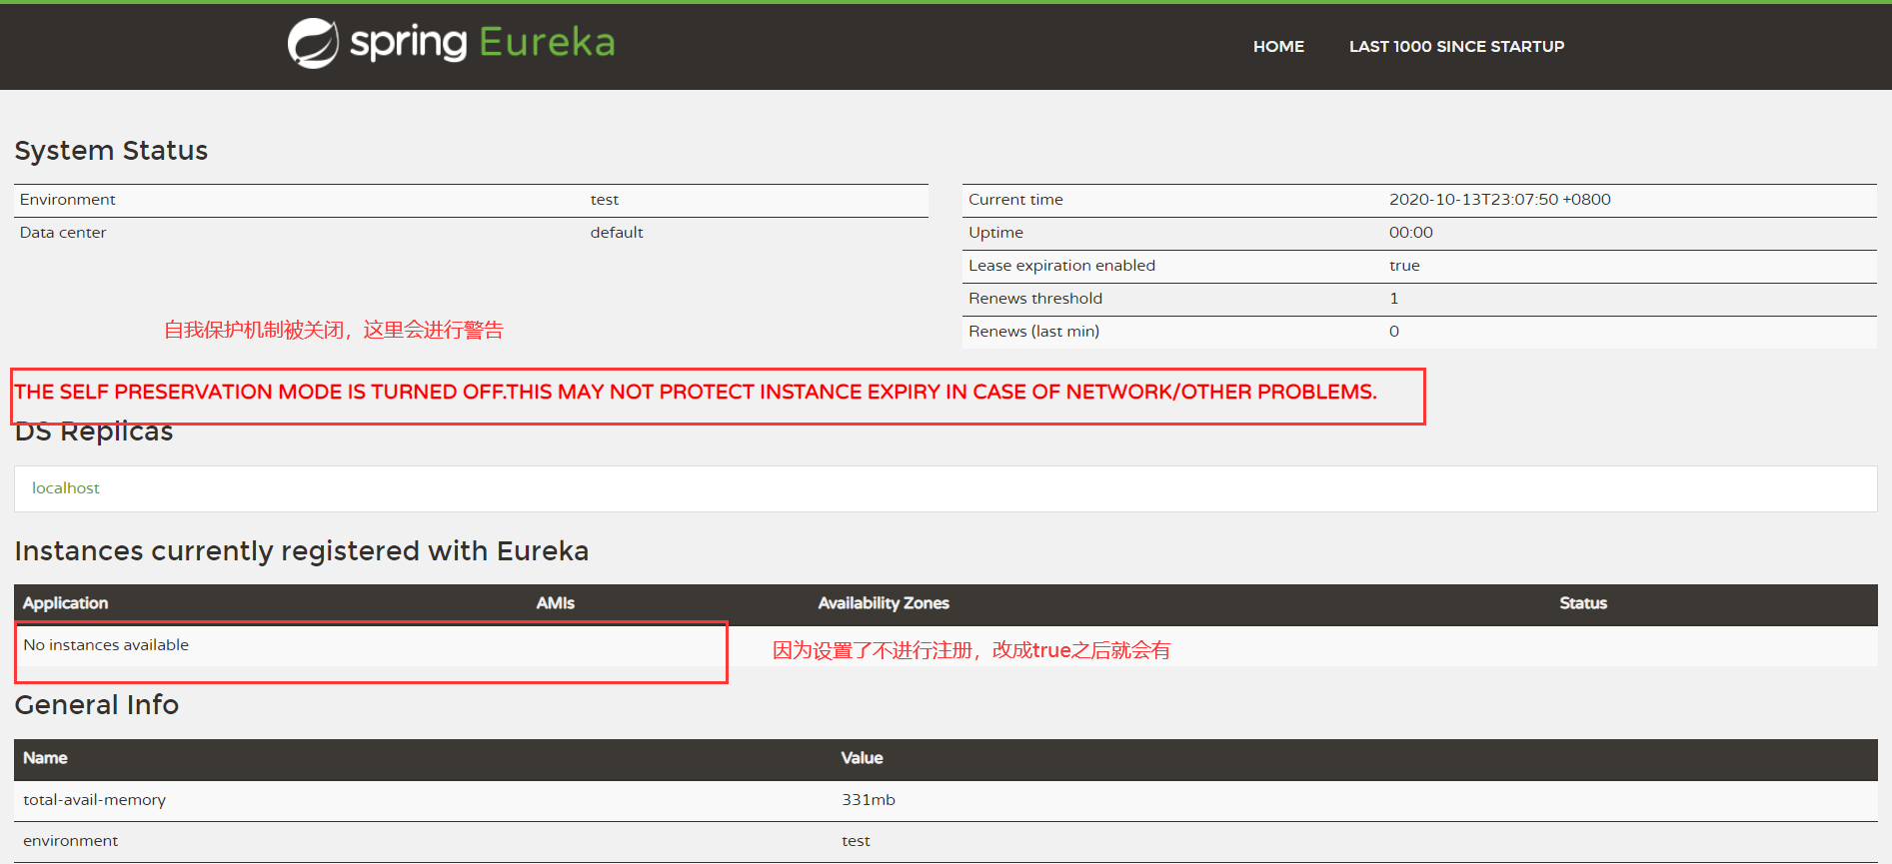Select the total-avail-memory row name
Screen dimensions: 1892x864
[x=95, y=800]
